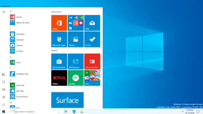Viewport: 203px width, 114px height.
Task: Jump to letter C app group header
Action: click(x=11, y=29)
